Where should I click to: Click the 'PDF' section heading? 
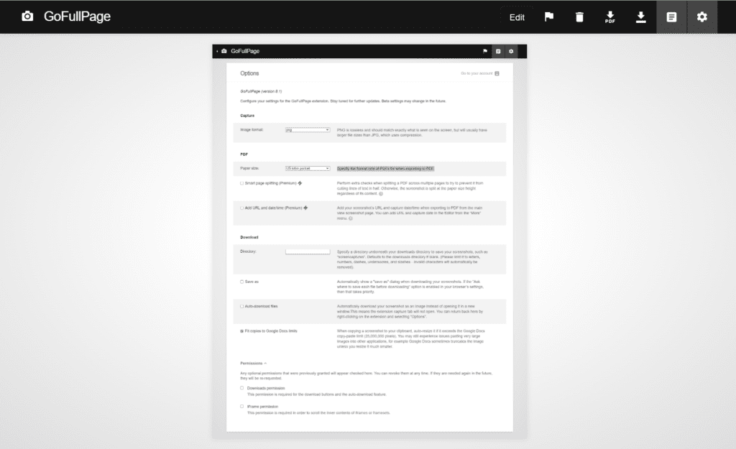[244, 154]
